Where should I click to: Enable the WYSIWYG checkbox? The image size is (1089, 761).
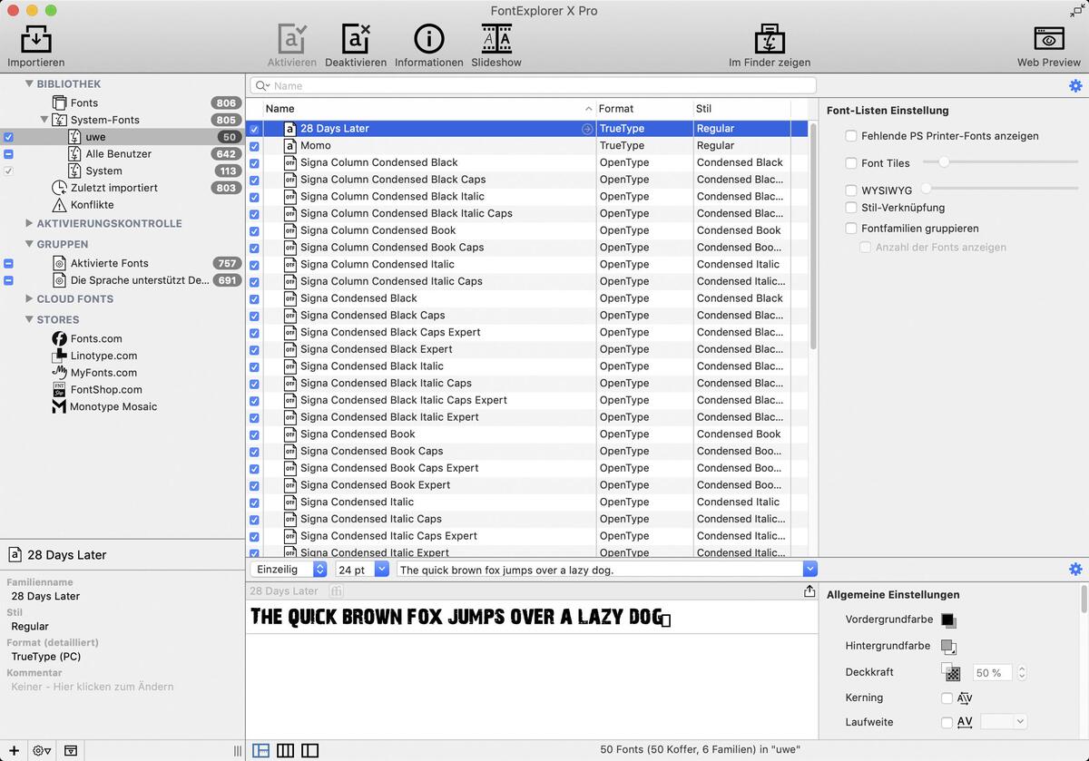851,190
